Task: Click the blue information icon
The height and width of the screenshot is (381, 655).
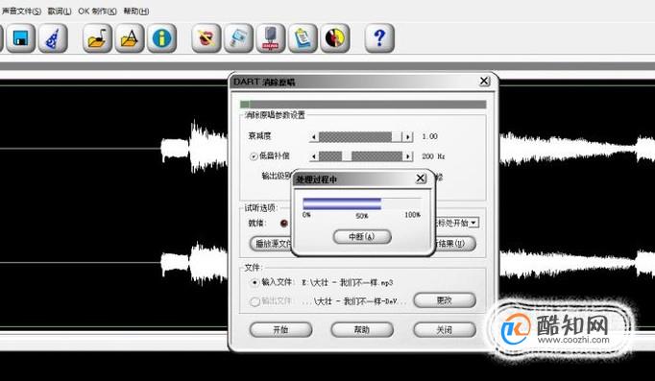Action: coord(161,38)
